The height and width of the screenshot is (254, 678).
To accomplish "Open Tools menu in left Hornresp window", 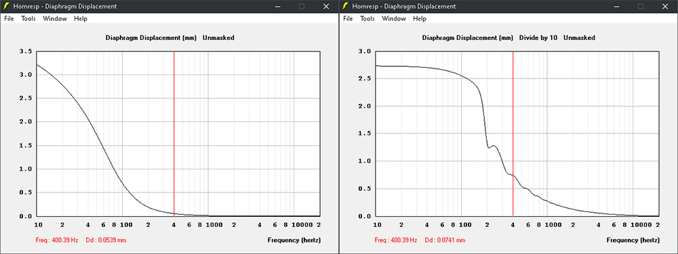I will point(28,18).
